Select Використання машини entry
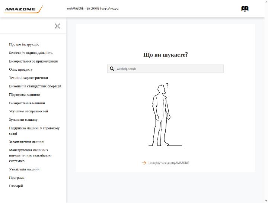Viewport: 268px width, 203px height. [27, 103]
